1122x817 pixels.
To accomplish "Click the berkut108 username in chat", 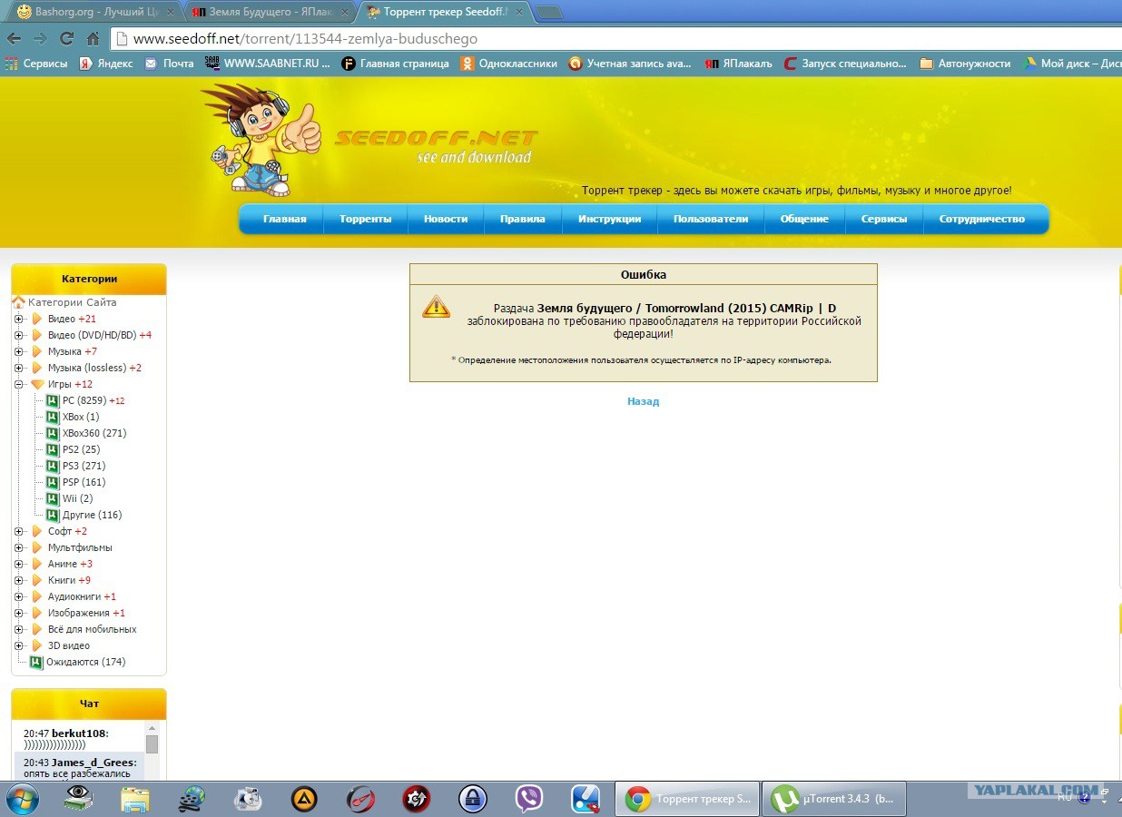I will click(79, 733).
